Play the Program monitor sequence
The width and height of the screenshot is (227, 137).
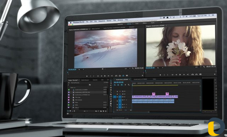180,75
